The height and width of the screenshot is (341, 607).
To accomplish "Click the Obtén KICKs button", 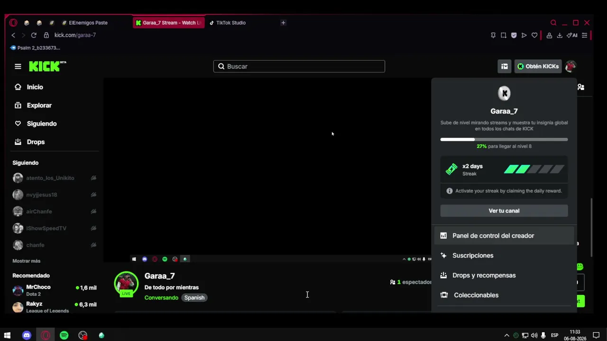I will tap(538, 66).
